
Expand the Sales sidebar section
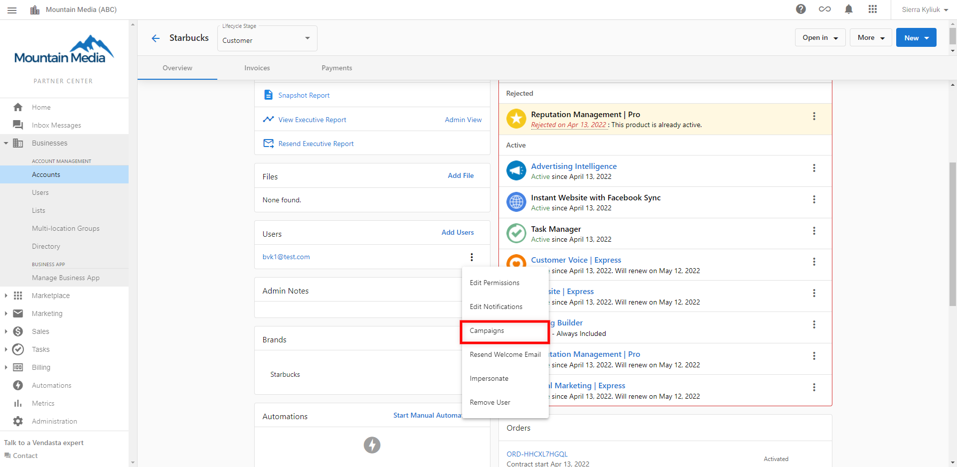point(6,331)
